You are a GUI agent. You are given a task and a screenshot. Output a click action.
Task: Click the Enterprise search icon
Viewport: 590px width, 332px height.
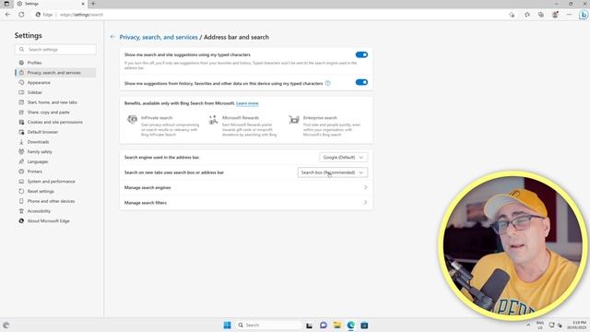(294, 119)
